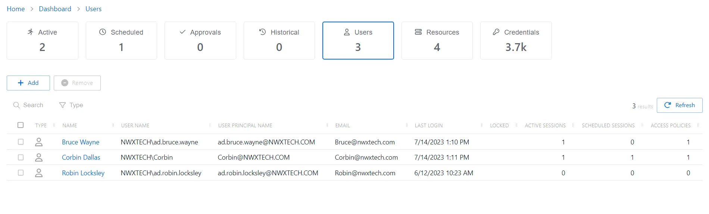The image size is (709, 214).
Task: Select cell NWXTECH\ad.bruce.wayne
Action: [x=159, y=142]
